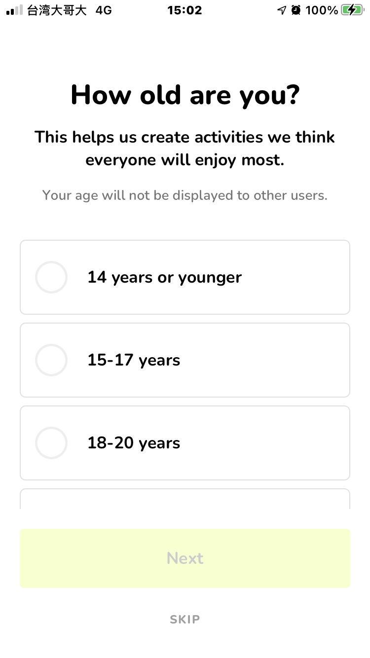Click the '15-17 years' option card text

click(134, 360)
